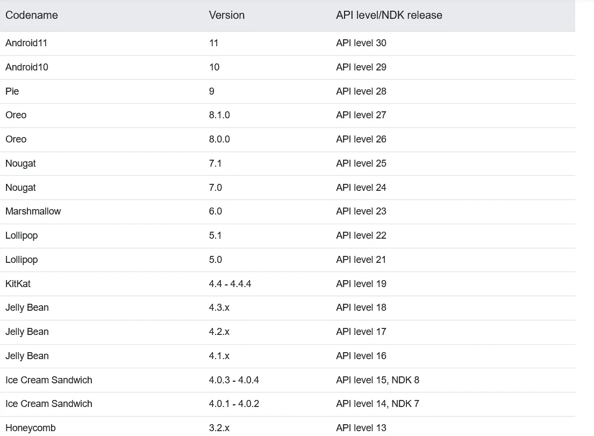The image size is (594, 436).
Task: Click API level 30 cell
Action: [361, 43]
